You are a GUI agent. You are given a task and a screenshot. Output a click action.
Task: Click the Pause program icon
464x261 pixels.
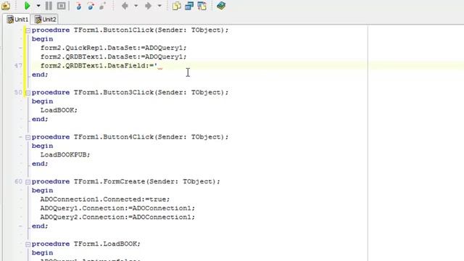tap(49, 6)
